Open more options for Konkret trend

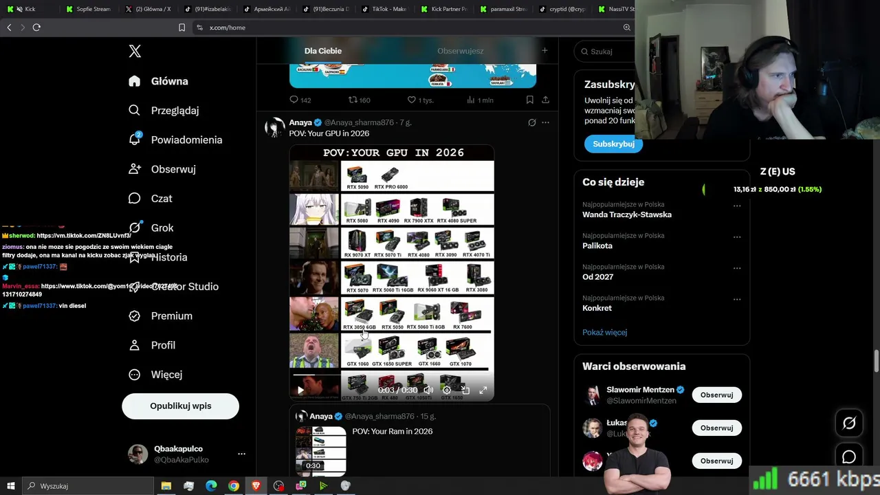point(737,299)
